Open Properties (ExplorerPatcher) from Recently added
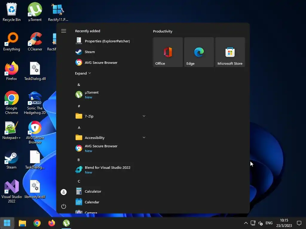The width and height of the screenshot is (306, 229). tap(111, 41)
